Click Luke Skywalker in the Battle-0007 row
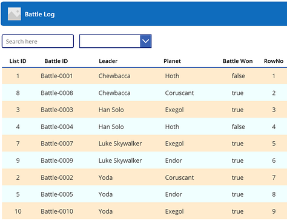The height and width of the screenshot is (221, 287). point(120,143)
